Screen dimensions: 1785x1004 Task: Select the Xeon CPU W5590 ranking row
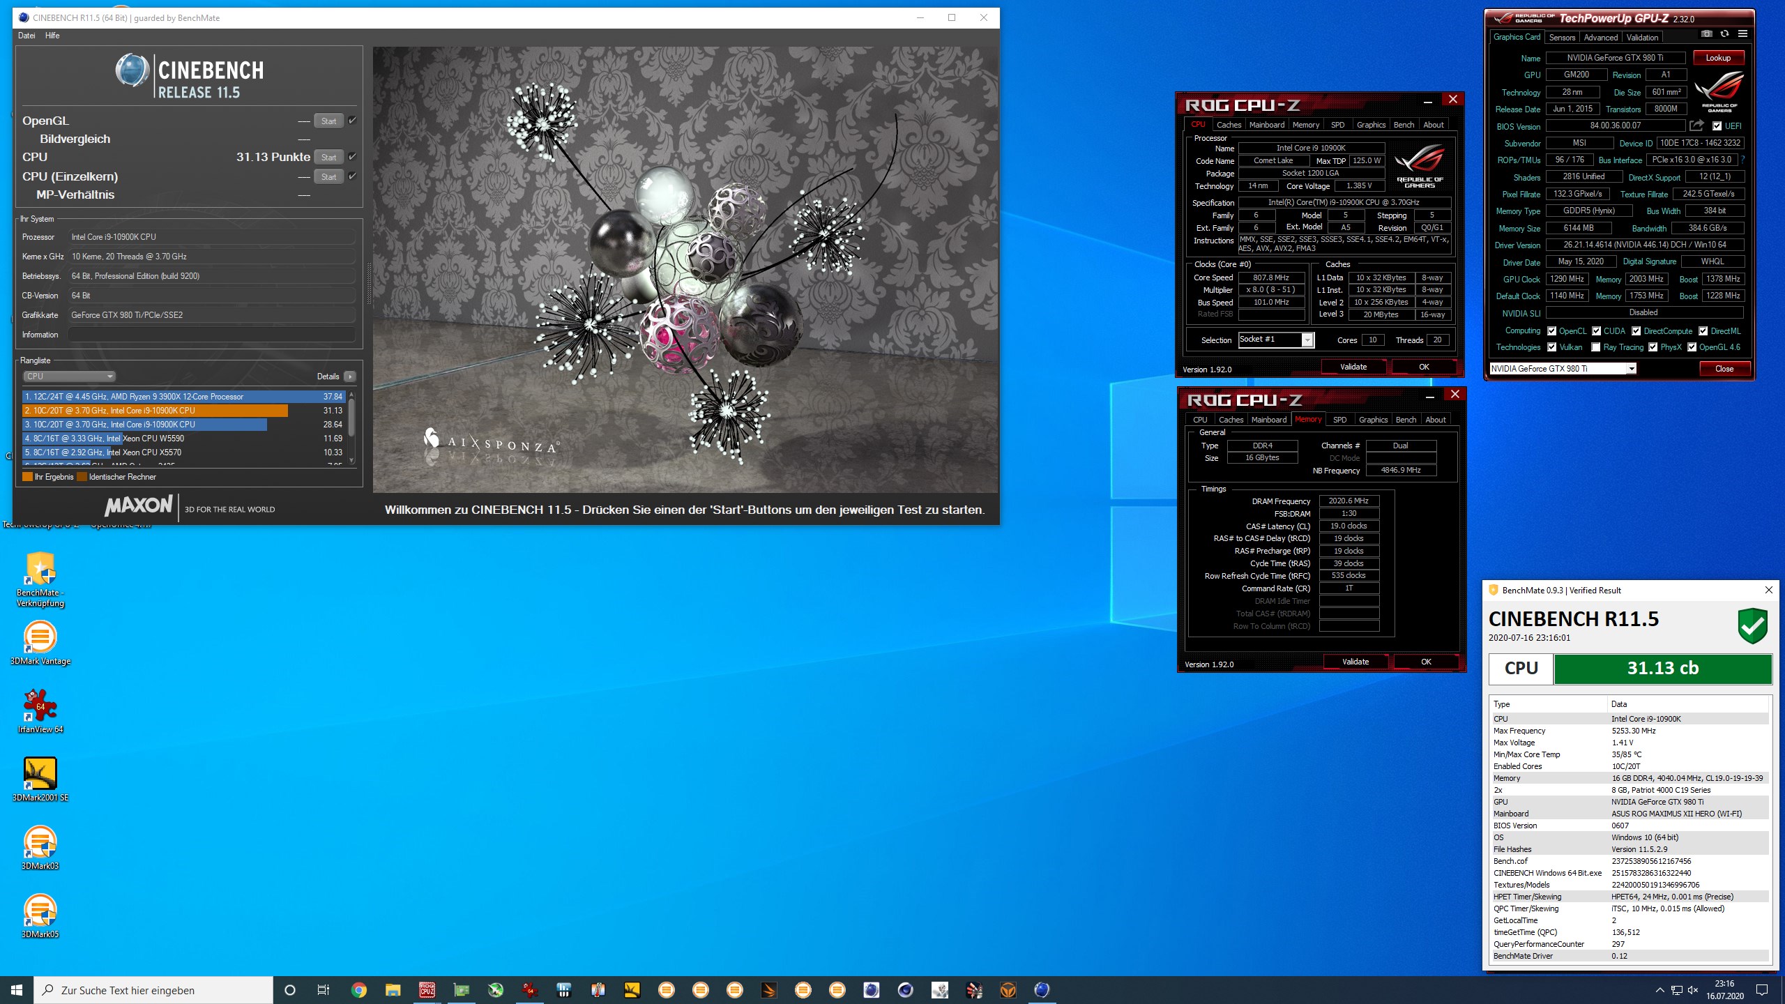click(184, 438)
